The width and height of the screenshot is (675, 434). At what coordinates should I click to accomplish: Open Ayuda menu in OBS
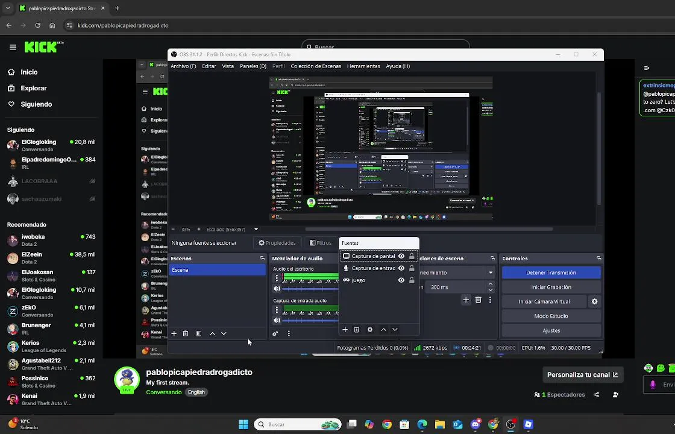tap(398, 66)
